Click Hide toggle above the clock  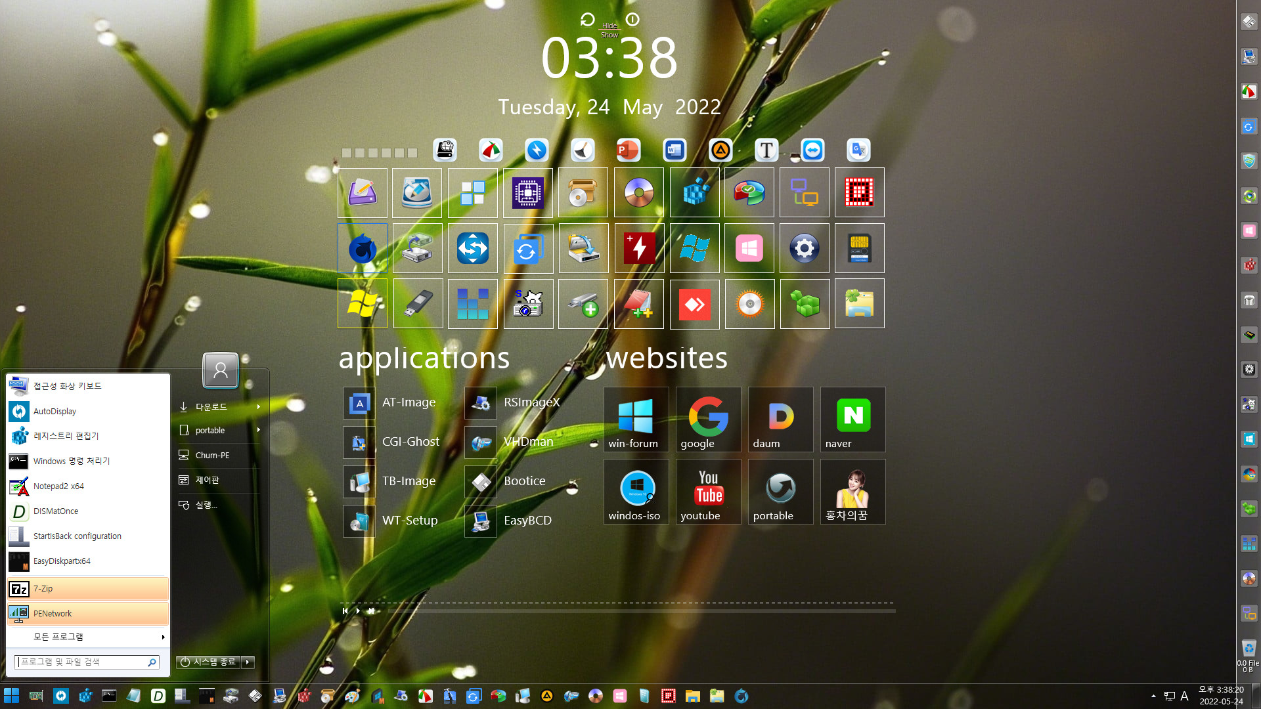click(609, 26)
